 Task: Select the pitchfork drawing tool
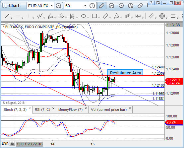61,16
